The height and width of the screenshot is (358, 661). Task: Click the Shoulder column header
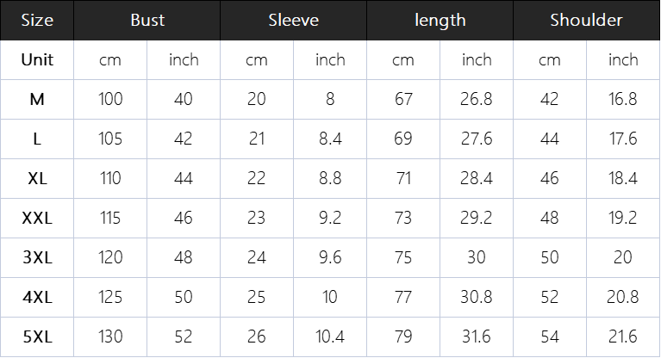[587, 21]
